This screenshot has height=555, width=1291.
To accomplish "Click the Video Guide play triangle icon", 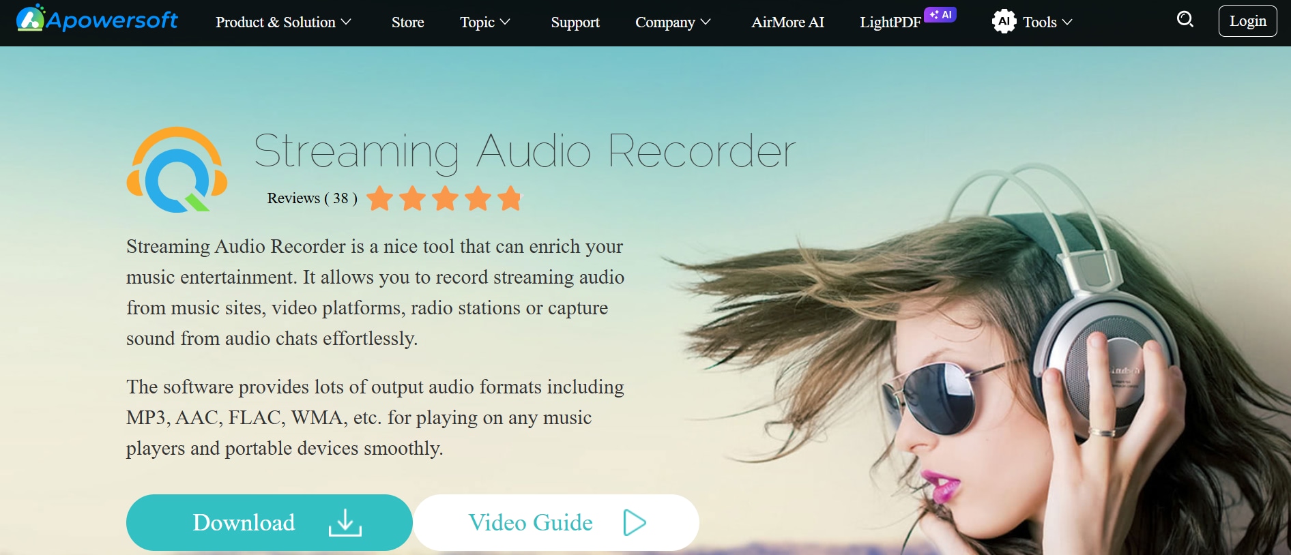I will coord(635,523).
